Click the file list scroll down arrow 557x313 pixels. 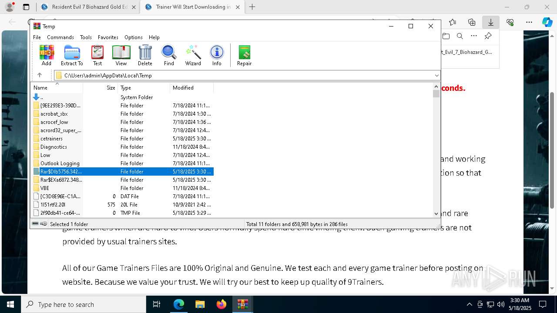pos(436,213)
